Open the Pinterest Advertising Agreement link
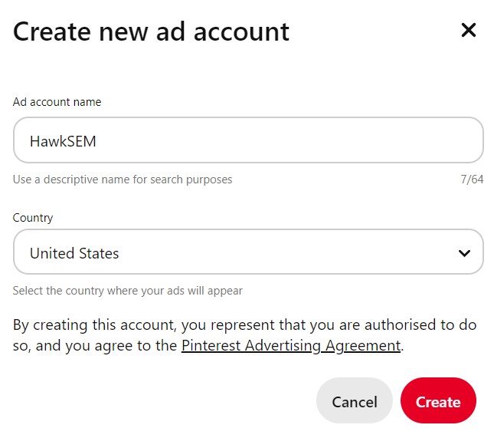This screenshot has width=494, height=438. click(x=291, y=345)
